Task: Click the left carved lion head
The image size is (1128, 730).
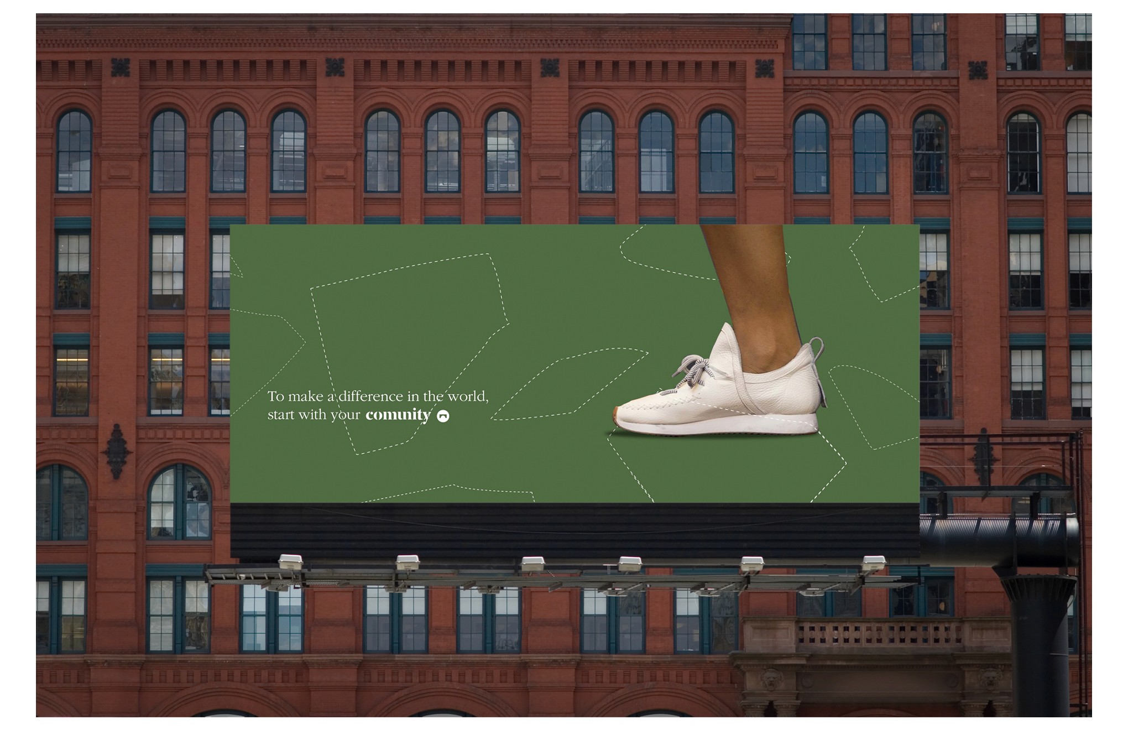Action: 771,680
